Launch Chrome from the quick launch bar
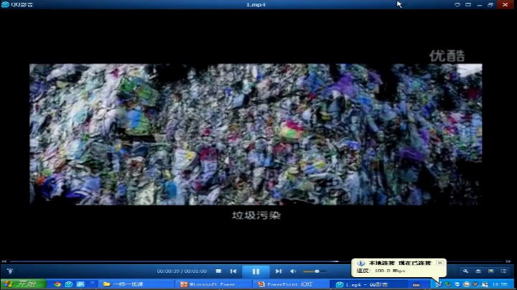This screenshot has height=290, width=517. (x=57, y=284)
